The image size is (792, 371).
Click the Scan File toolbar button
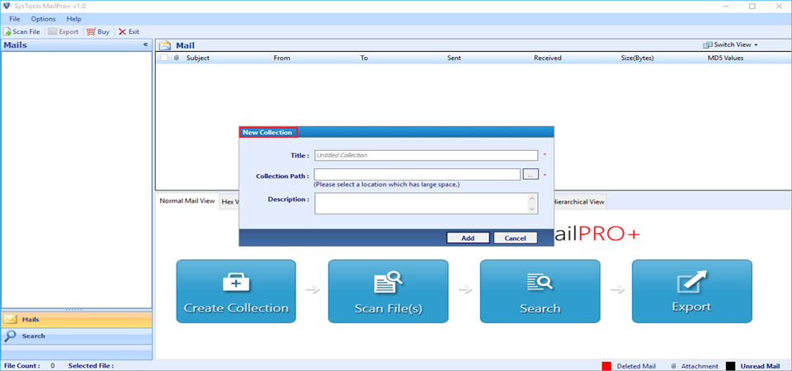coord(21,31)
